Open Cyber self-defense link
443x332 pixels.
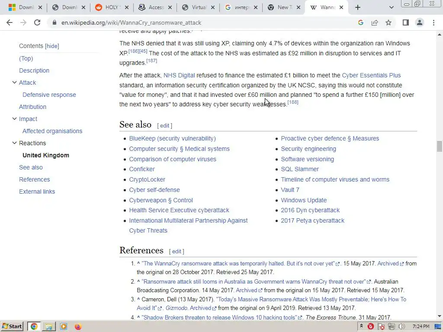pos(154,190)
